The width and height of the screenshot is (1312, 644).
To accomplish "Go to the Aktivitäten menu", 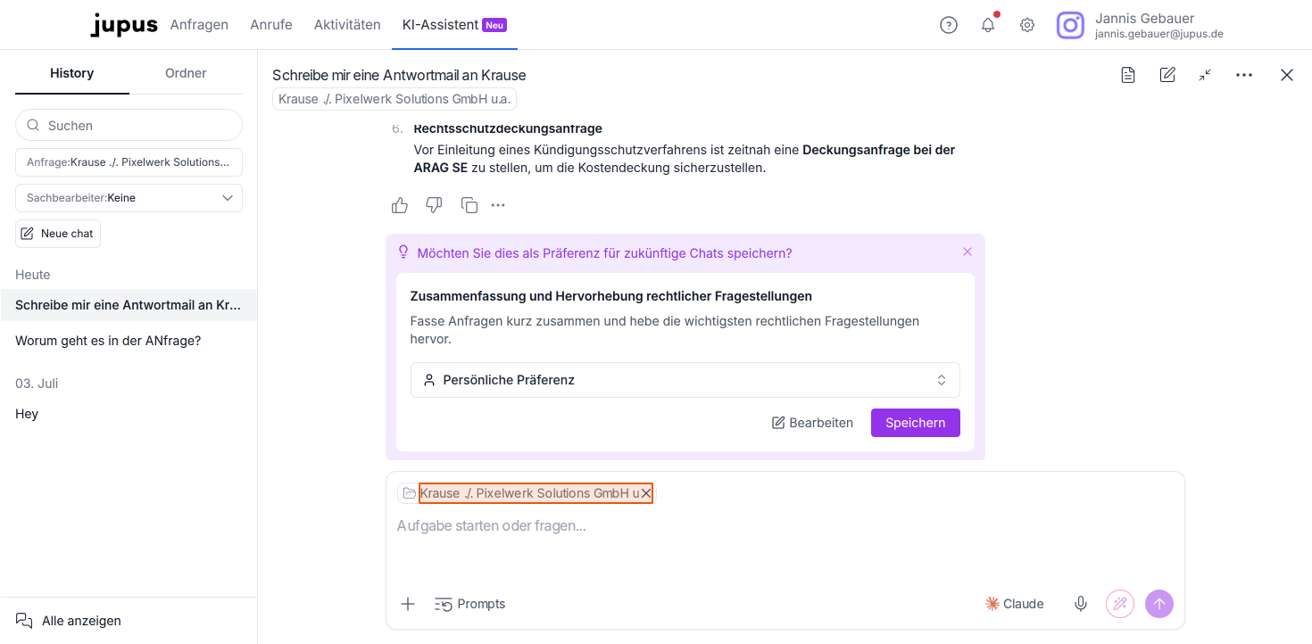I will pyautogui.click(x=347, y=25).
